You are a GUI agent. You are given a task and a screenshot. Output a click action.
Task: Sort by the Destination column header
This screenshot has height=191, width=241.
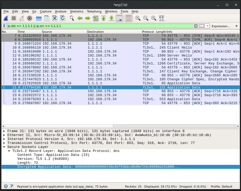click(x=114, y=32)
